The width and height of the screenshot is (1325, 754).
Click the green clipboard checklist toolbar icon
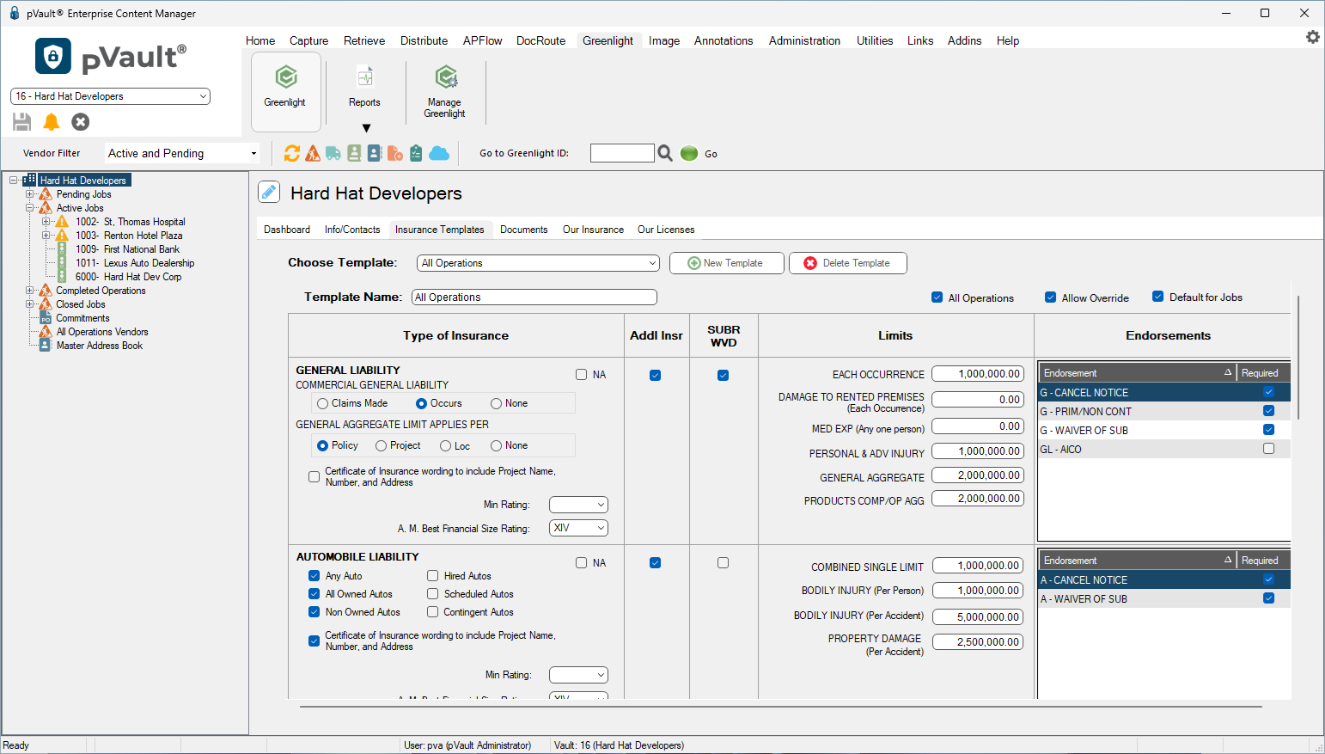(416, 153)
